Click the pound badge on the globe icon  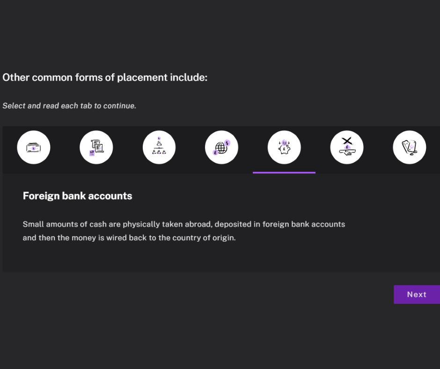215,153
